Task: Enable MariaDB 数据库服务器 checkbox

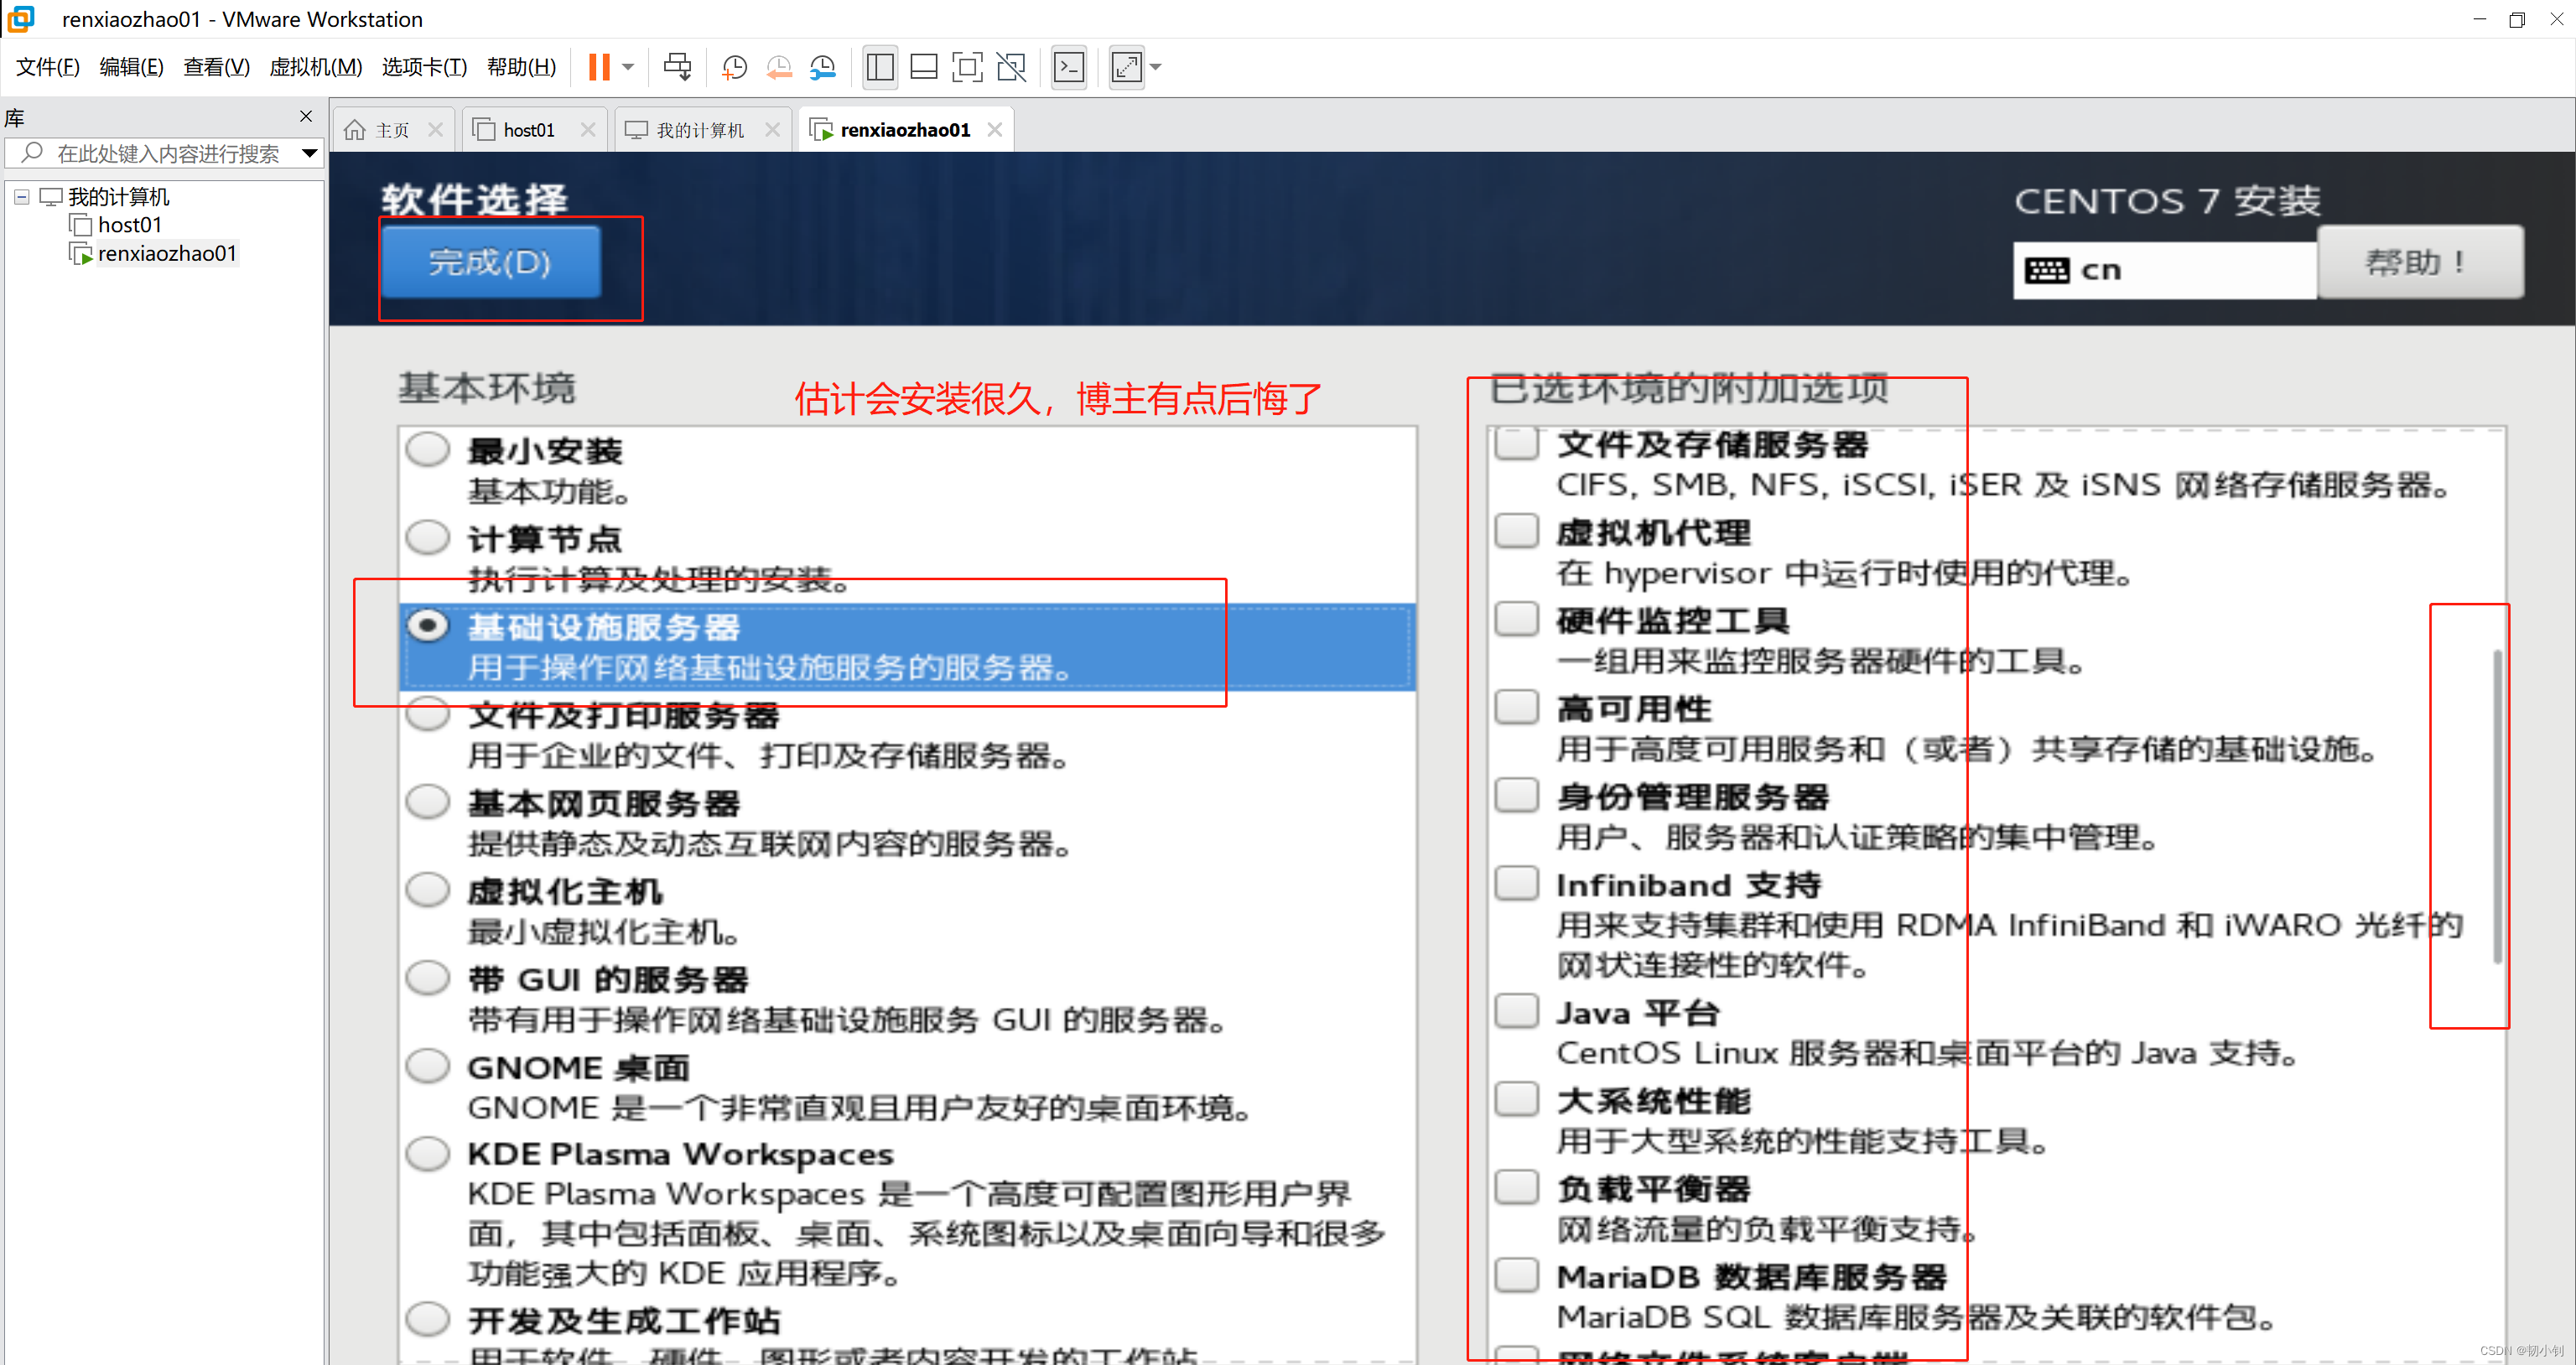Action: pos(1517,1275)
